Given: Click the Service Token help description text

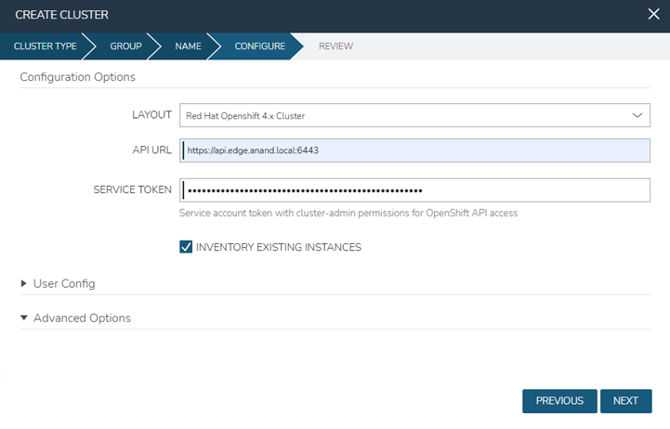Looking at the screenshot, I should coord(348,213).
